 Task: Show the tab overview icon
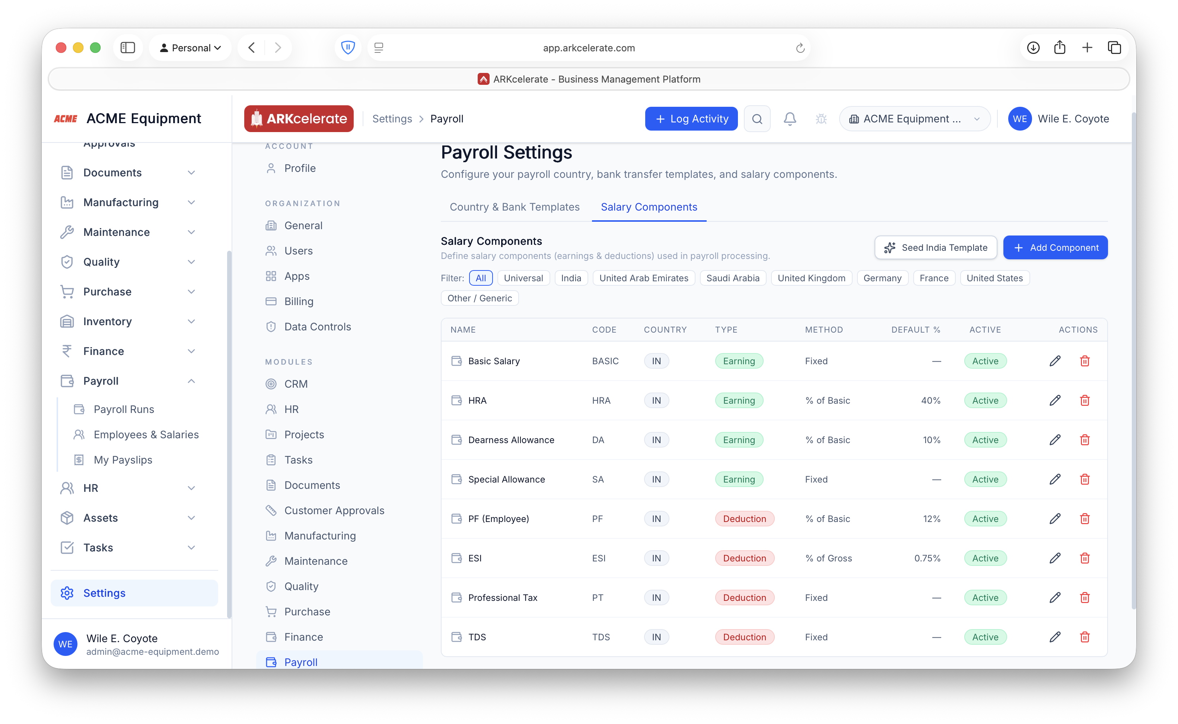[x=1114, y=47]
